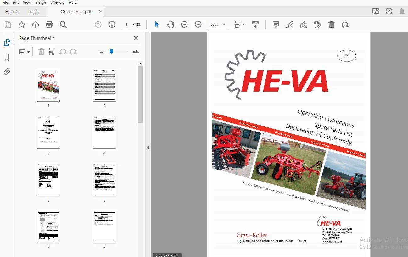Open the share-with-others icon at top right
Screen dimensions: 408x257
(x=376, y=12)
